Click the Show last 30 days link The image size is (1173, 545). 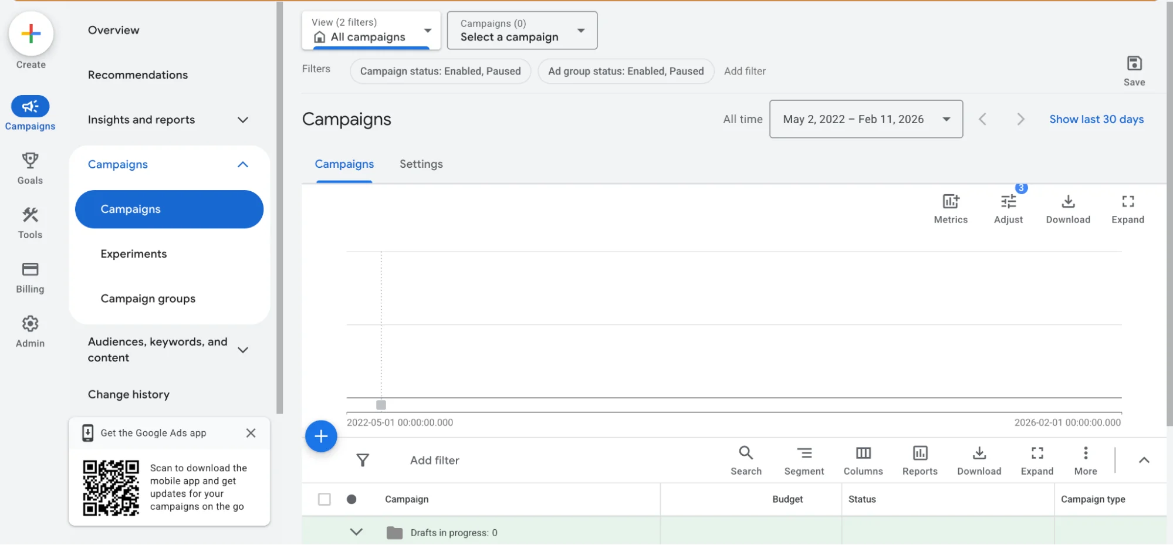[1096, 119]
